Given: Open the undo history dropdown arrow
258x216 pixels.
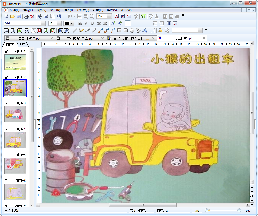Looking at the screenshot, I should pyautogui.click(x=64, y=16).
